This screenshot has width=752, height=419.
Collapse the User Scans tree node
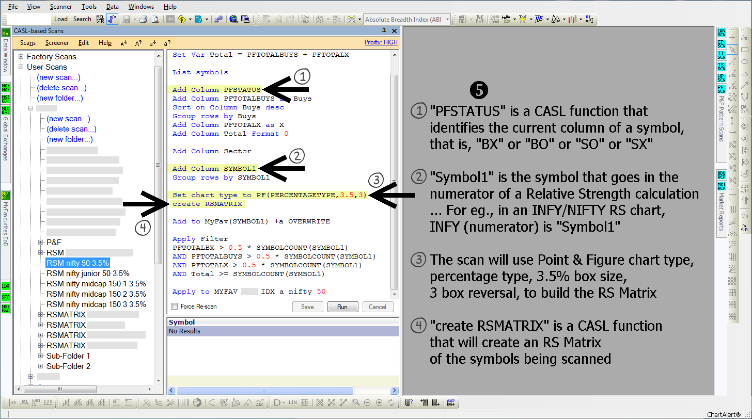21,67
